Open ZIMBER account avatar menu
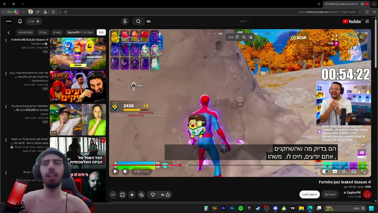Screen dimensions: 378x213 (x=9, y=21)
